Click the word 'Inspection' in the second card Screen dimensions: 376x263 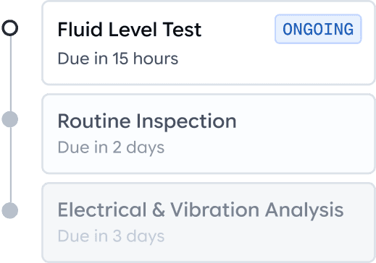point(186,121)
